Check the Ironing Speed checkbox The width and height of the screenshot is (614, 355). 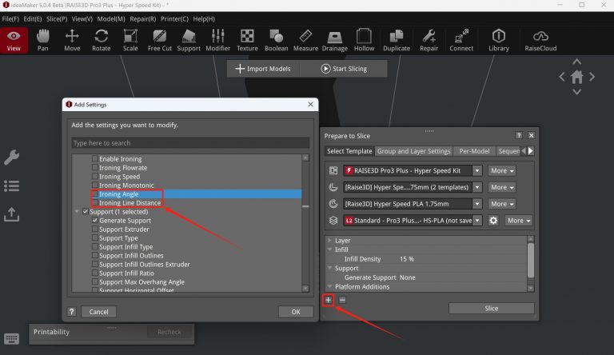click(x=95, y=177)
